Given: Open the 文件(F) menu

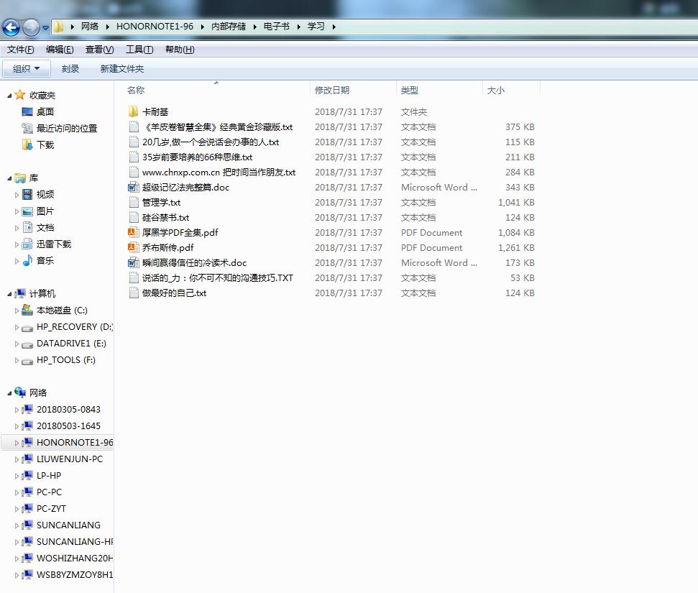Looking at the screenshot, I should tap(20, 50).
